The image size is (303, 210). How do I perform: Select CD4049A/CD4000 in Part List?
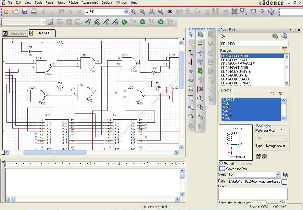coord(234,68)
